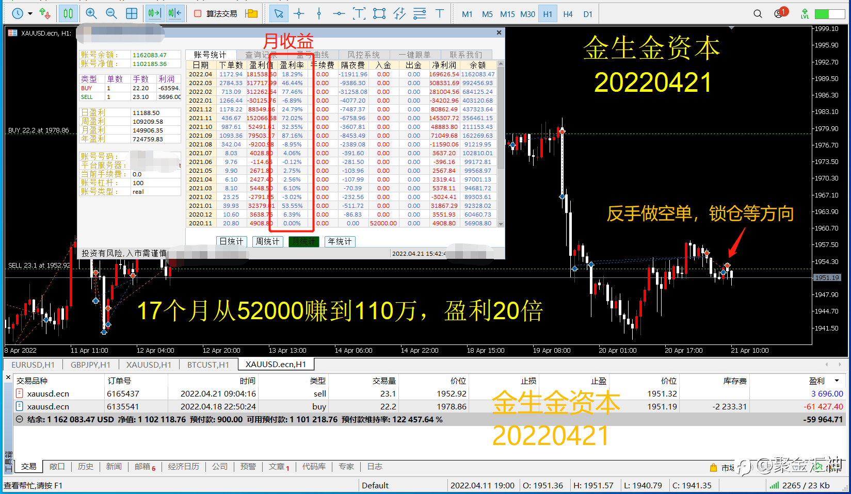Switch chart to D1 timeframe
The height and width of the screenshot is (494, 851).
tap(588, 14)
